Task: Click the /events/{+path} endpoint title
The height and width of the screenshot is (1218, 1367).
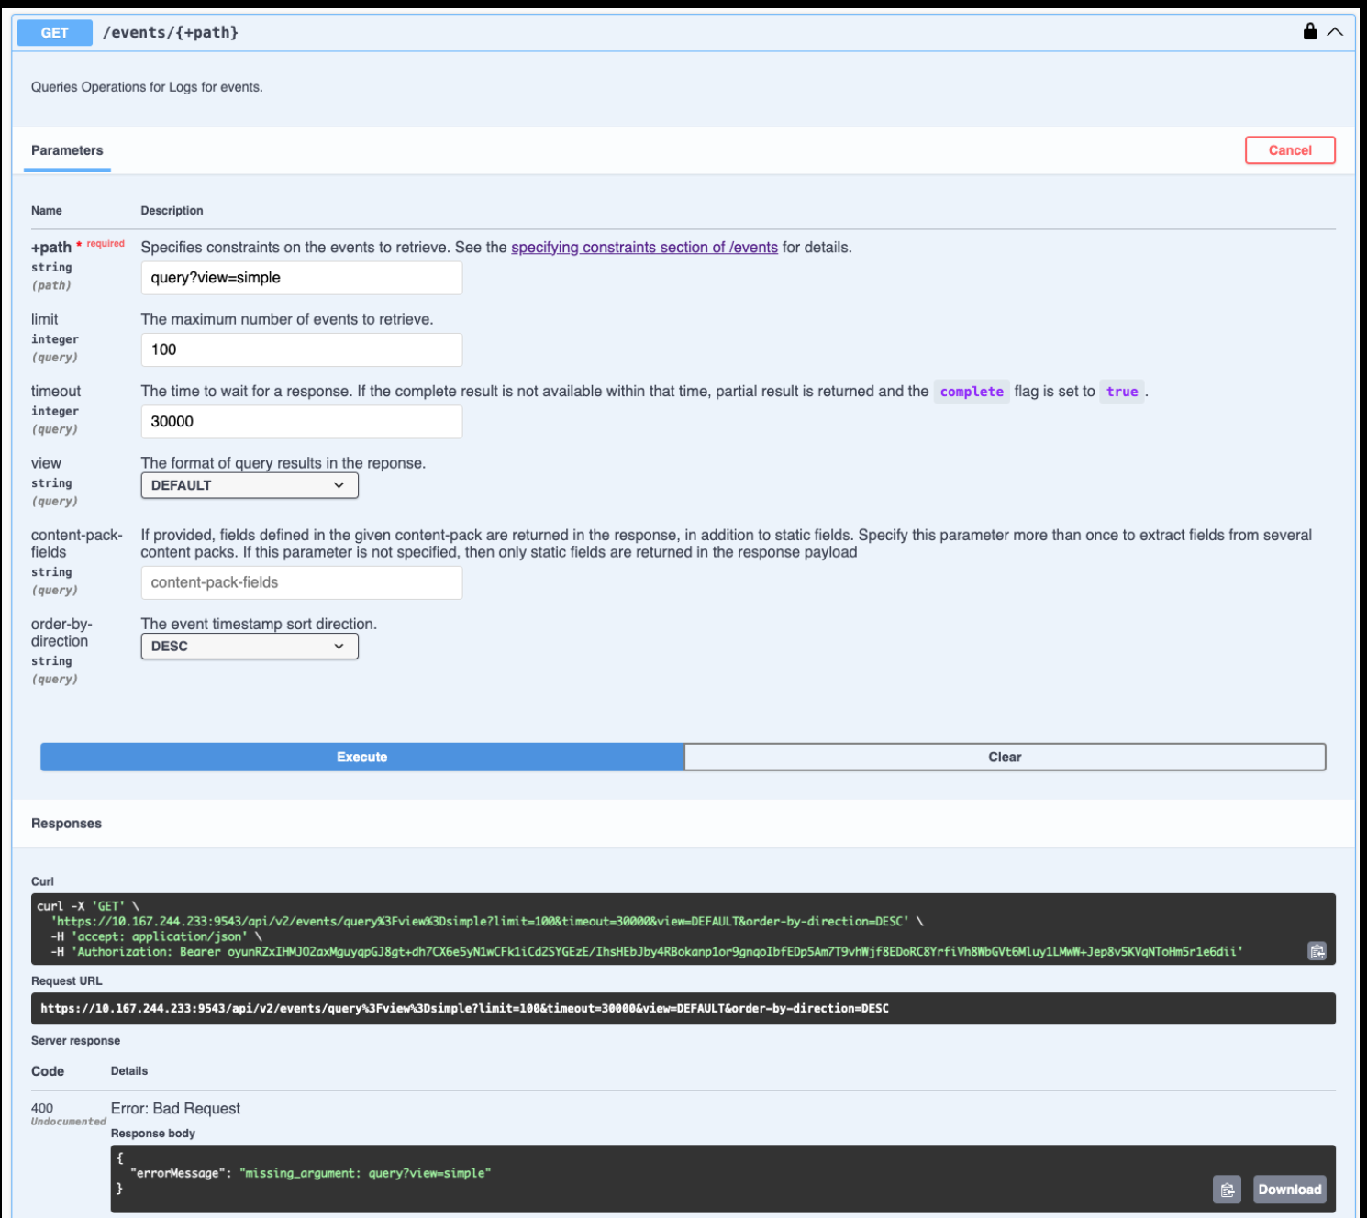Action: click(x=171, y=33)
